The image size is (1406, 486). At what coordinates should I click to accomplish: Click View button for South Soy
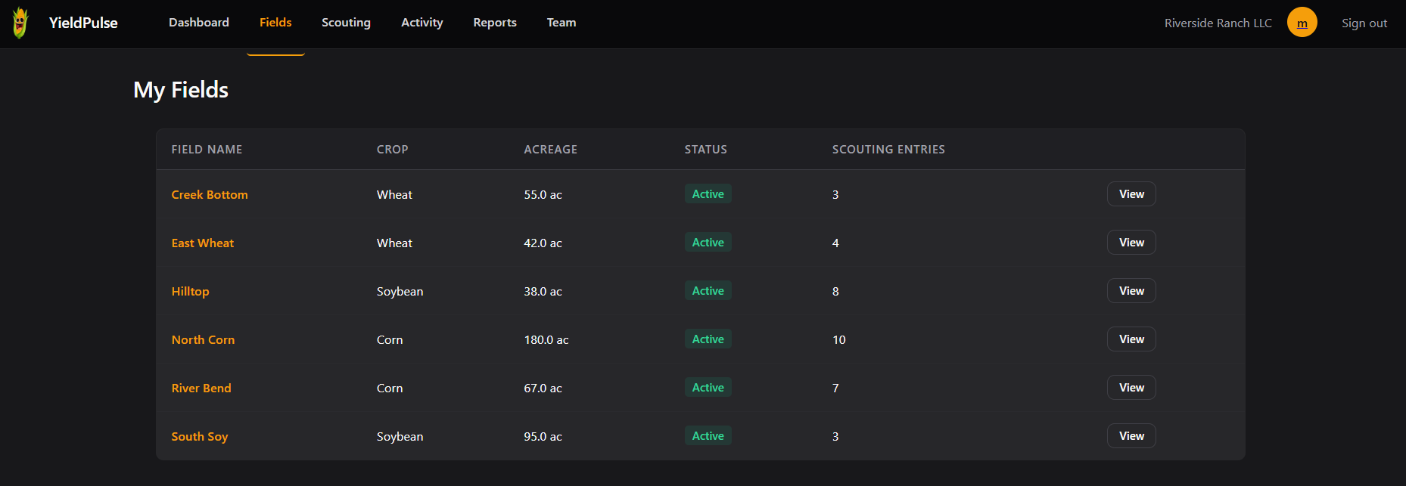(1131, 436)
